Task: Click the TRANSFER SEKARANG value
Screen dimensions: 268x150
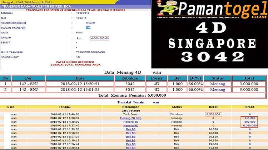Action: point(90,52)
